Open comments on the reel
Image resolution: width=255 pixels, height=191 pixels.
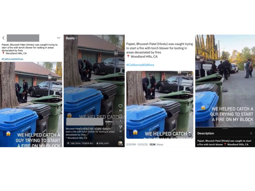tap(120, 116)
